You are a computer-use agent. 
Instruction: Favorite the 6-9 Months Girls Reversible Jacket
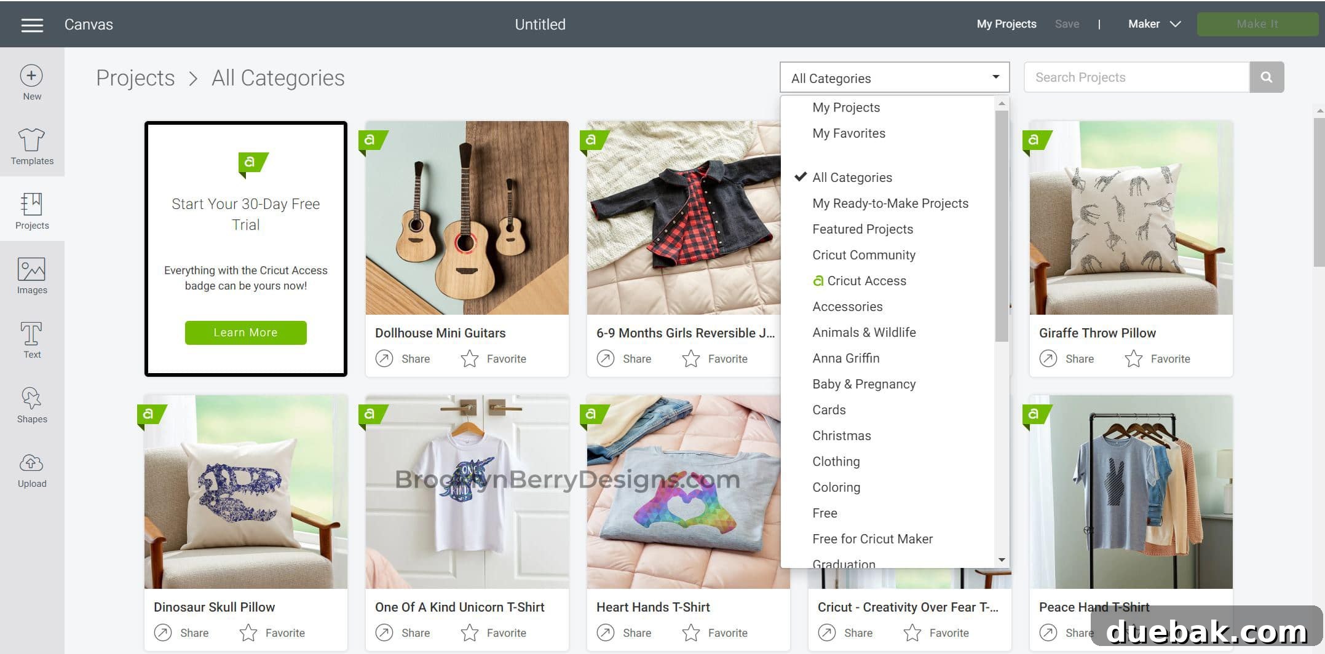[715, 358]
